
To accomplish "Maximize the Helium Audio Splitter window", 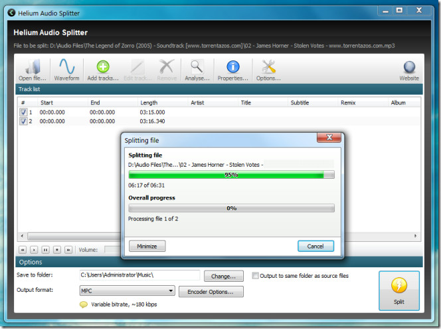I will coord(399,11).
